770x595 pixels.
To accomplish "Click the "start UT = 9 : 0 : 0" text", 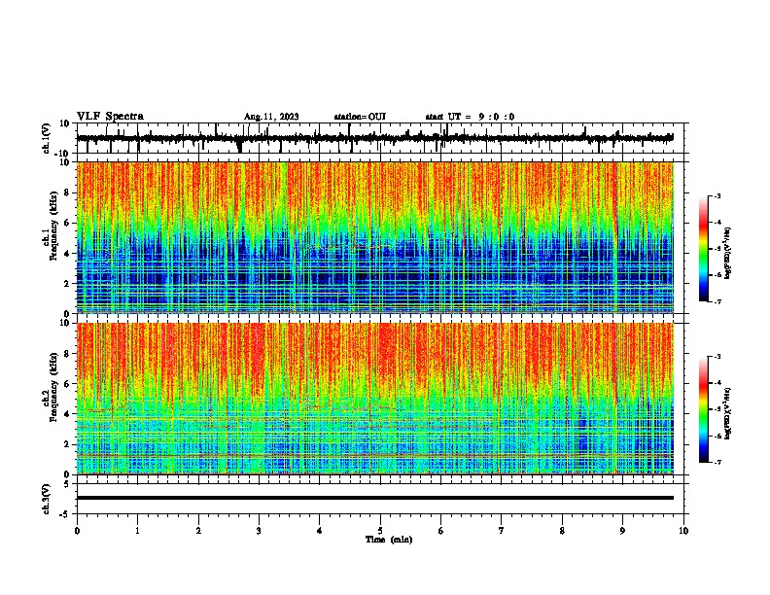I will [x=470, y=117].
